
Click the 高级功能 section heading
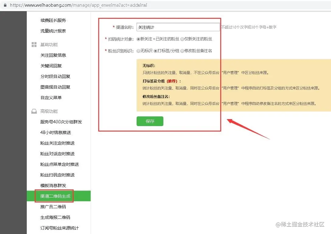[49, 111]
